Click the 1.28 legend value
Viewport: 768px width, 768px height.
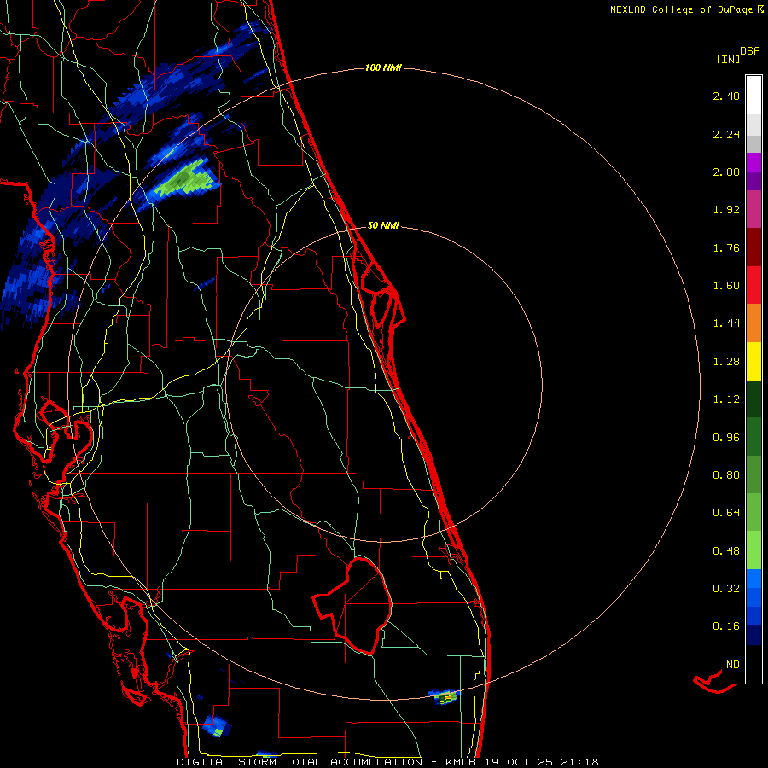[x=726, y=362]
